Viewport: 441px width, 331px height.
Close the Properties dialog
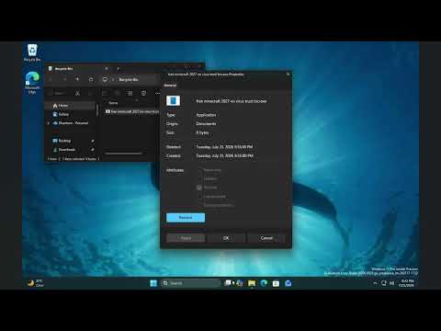click(x=288, y=74)
